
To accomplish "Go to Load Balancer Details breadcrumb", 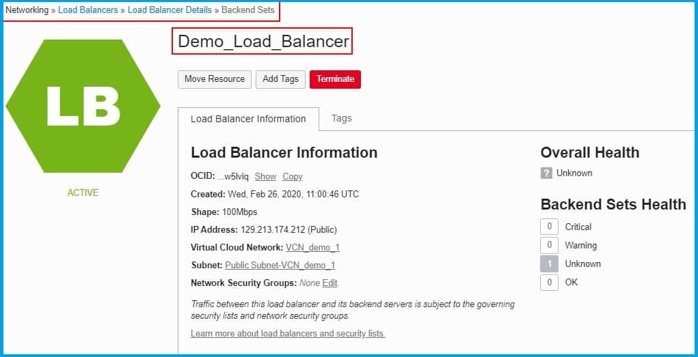I will (170, 10).
